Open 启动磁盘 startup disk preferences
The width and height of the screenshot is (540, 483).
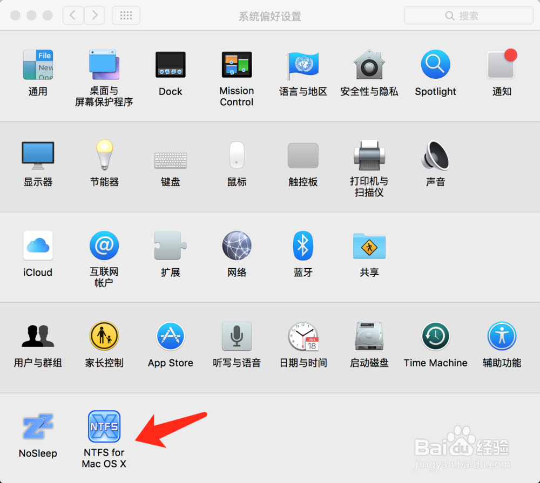click(369, 336)
